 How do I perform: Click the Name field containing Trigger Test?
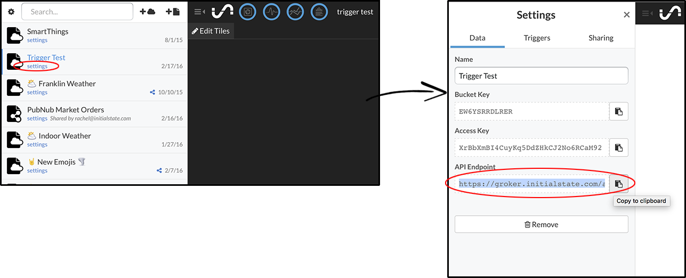(x=541, y=76)
